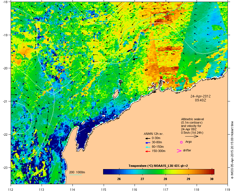
Task: Click the black 0-30m arrow legend icon
Action: 148,138
